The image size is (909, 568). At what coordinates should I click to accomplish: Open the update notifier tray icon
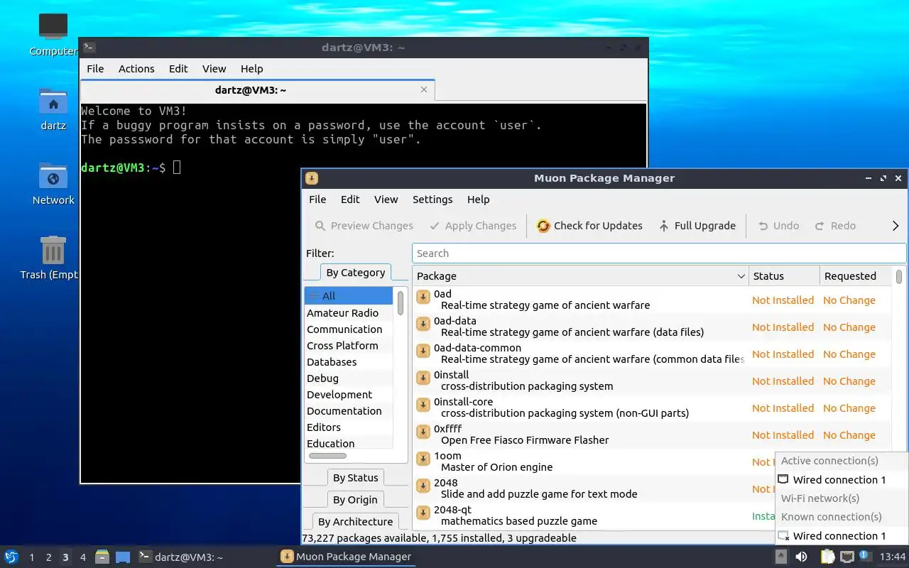(865, 556)
